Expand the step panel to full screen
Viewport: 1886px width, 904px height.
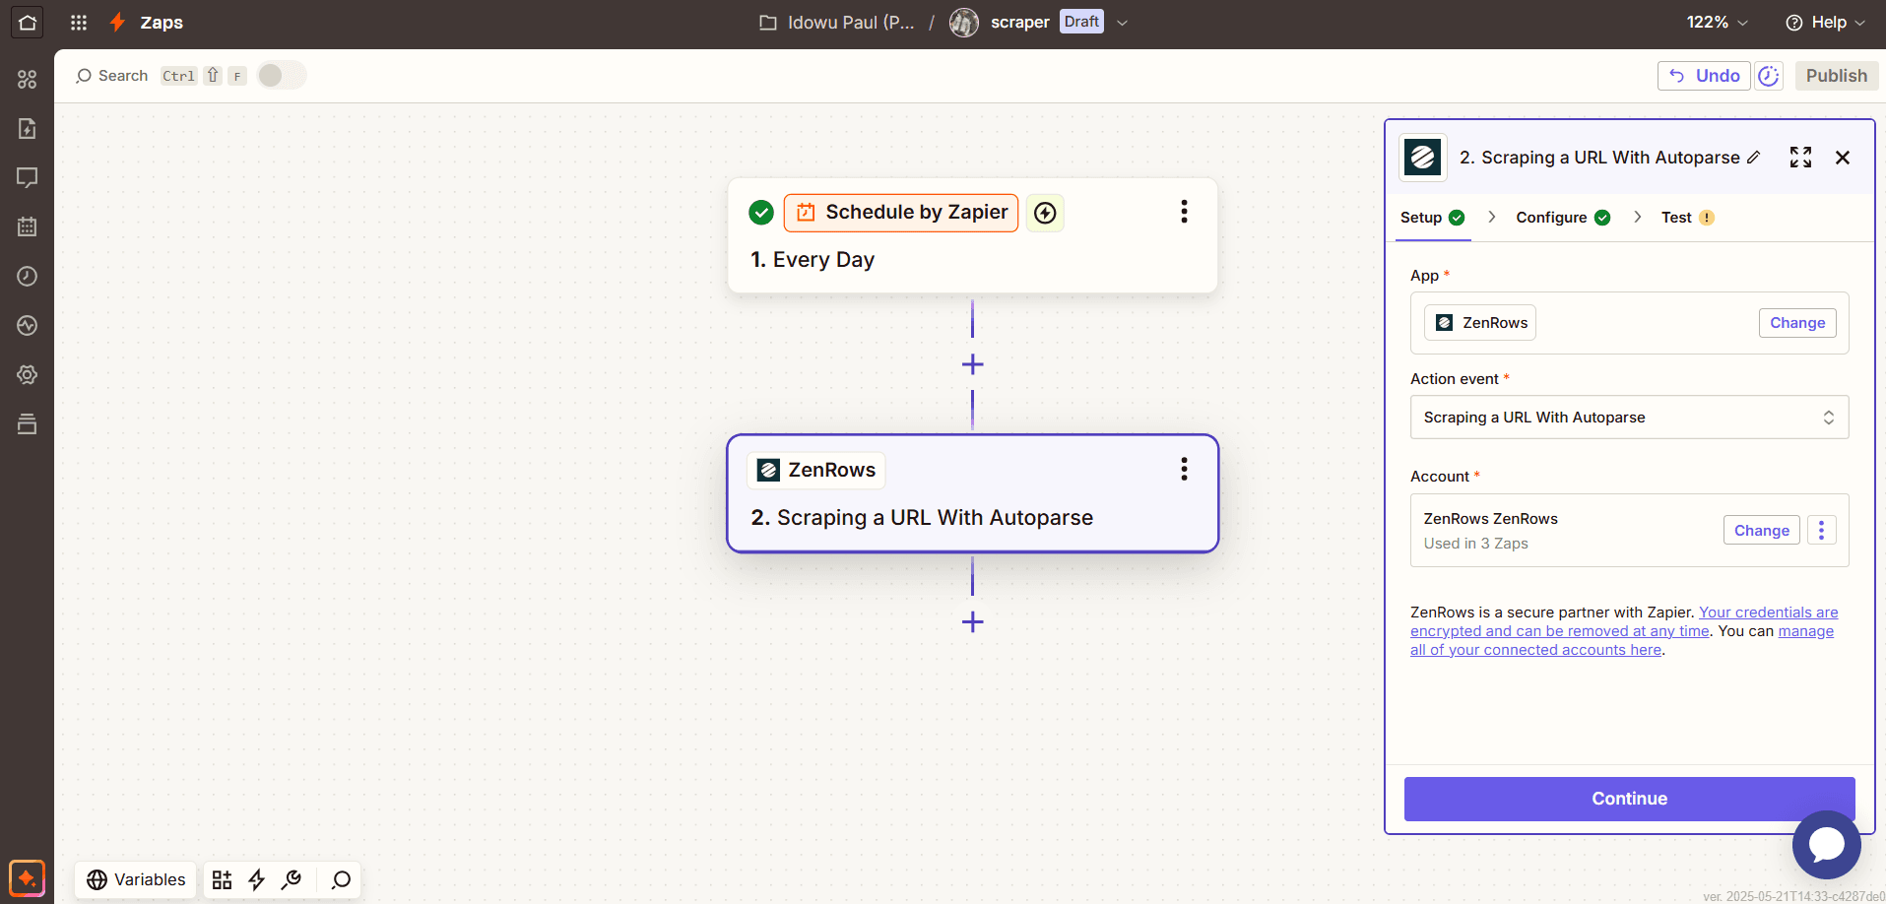[1800, 158]
